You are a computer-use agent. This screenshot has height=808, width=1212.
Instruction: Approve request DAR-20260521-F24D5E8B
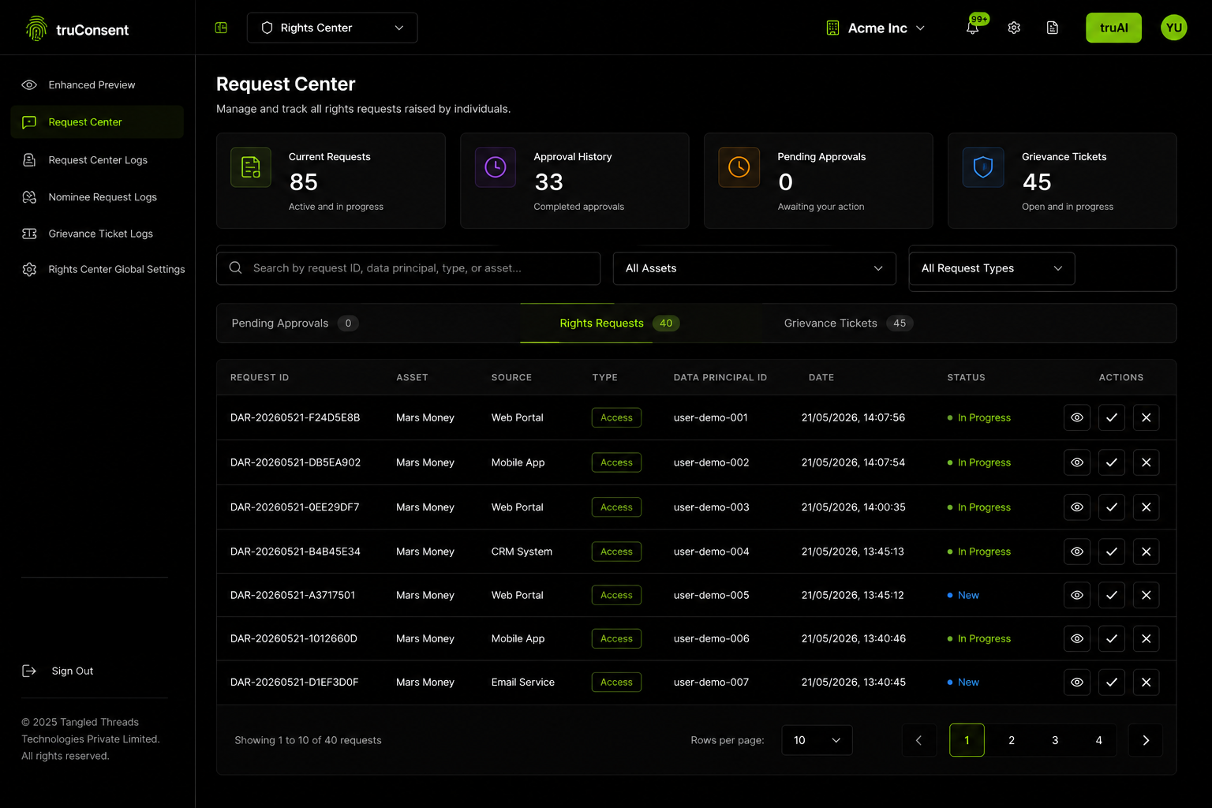(1112, 417)
